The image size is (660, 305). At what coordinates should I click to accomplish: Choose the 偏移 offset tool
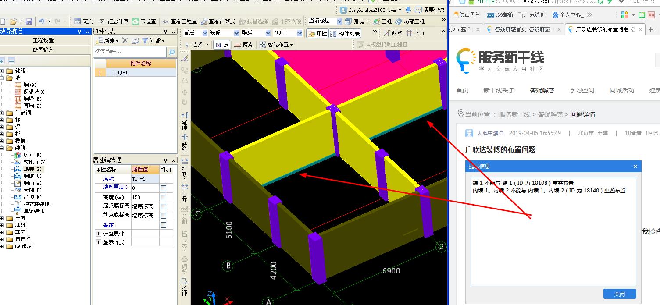pyautogui.click(x=185, y=265)
